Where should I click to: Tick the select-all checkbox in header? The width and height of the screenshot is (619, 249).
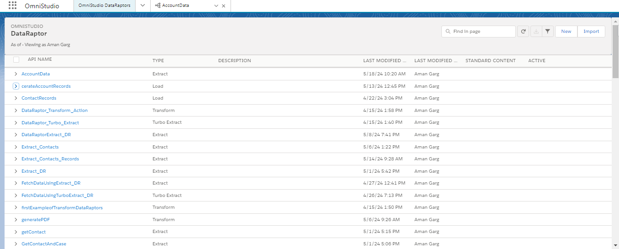point(16,60)
